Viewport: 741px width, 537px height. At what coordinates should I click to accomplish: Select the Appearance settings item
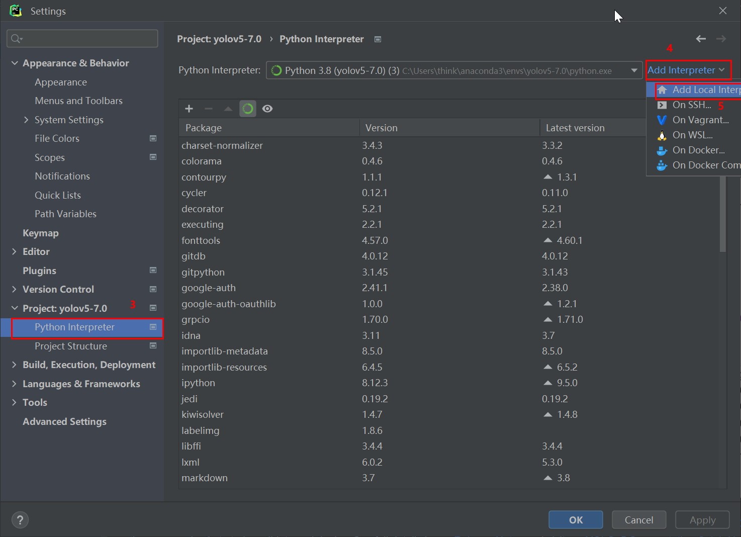(x=61, y=82)
